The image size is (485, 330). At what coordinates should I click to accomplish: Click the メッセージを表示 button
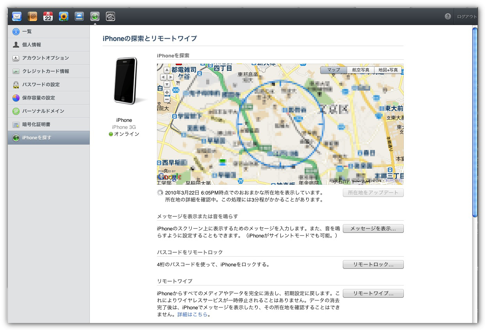pyautogui.click(x=373, y=228)
